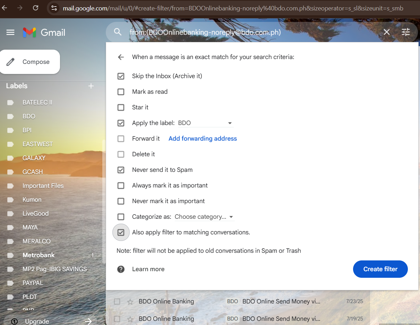Click the BATELEC II label icon
The image size is (420, 325).
10,102
